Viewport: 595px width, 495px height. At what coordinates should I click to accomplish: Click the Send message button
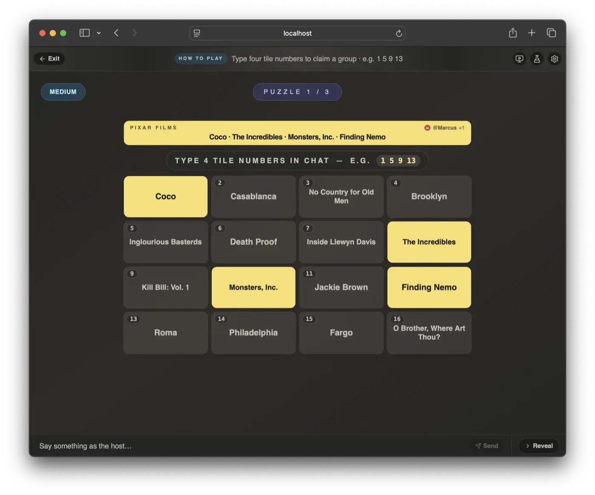tap(487, 446)
